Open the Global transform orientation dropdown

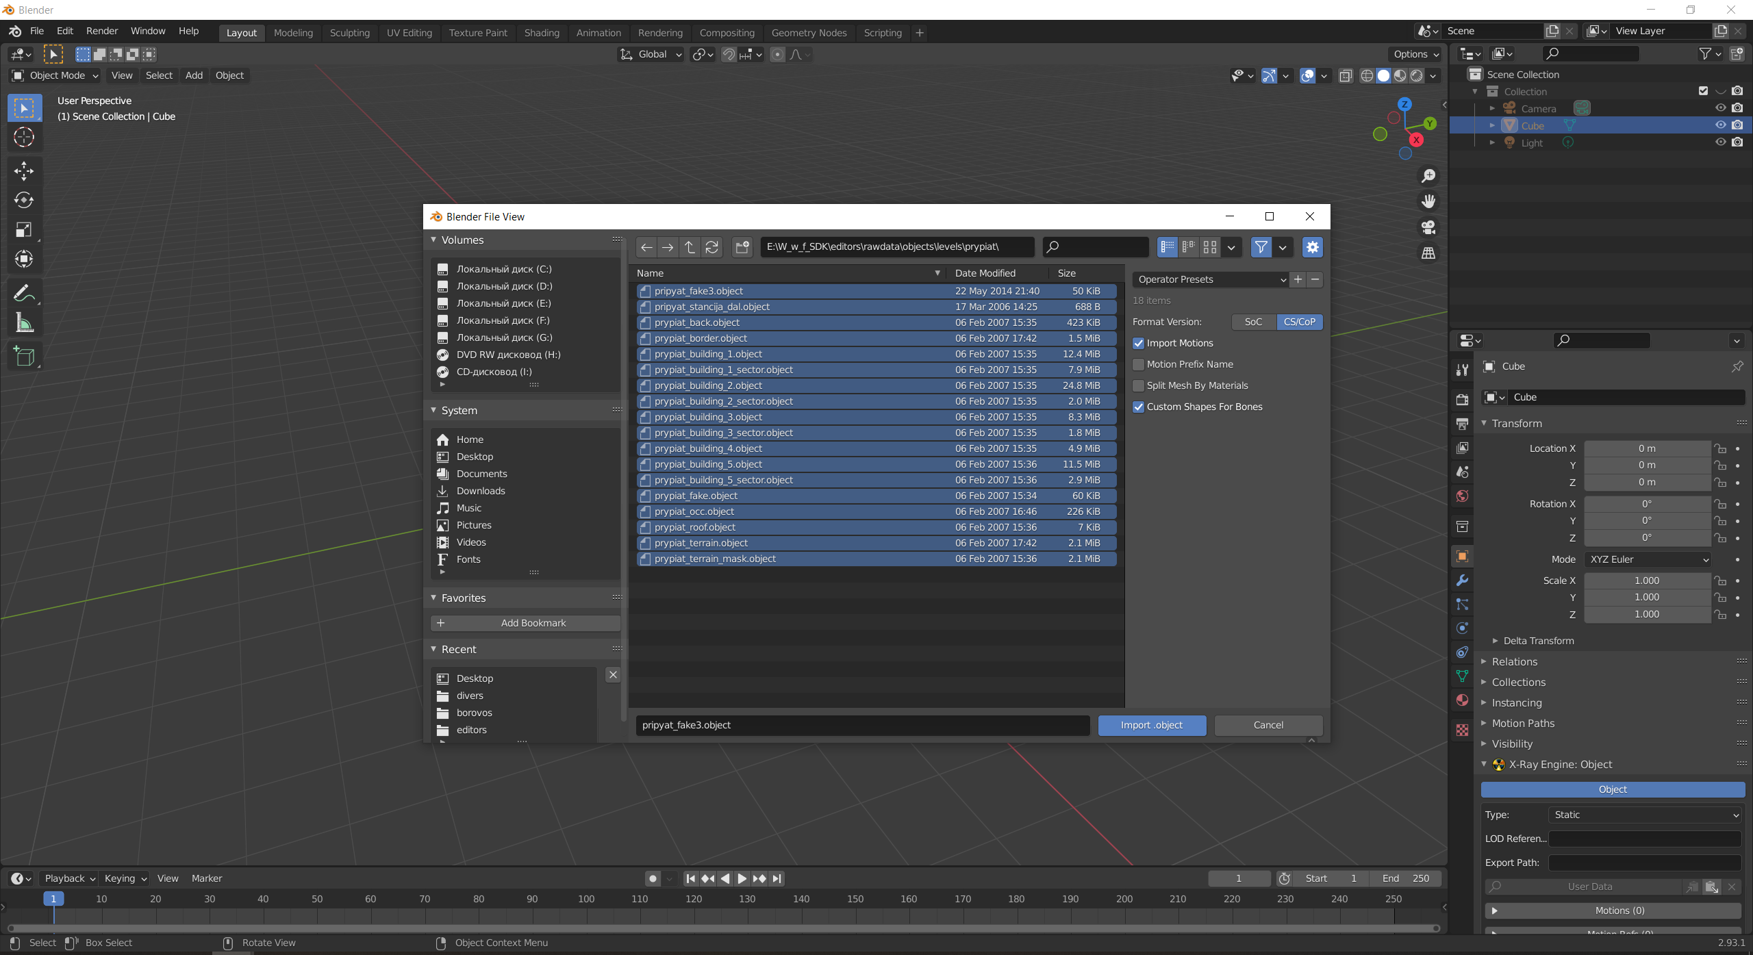[x=651, y=54]
